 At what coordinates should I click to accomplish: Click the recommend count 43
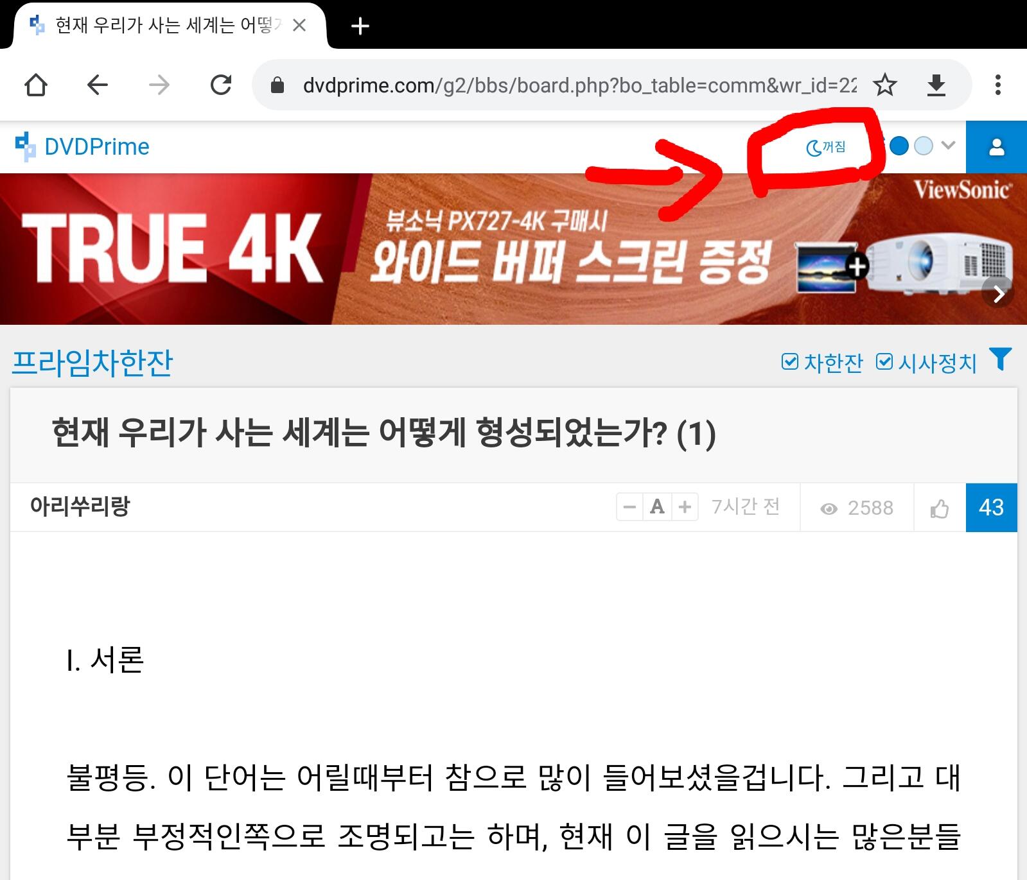click(x=991, y=508)
